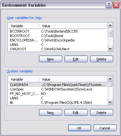Viewport: 121px width, 136px height.
Task: Sort user variables by Variable column header
Action: click(x=24, y=26)
